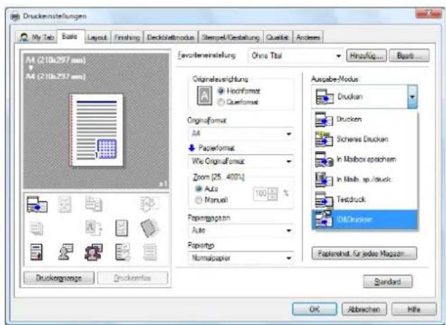446x325 pixels.
Task: Click the In Mailbox speichern icon in the list
Action: coord(324,159)
